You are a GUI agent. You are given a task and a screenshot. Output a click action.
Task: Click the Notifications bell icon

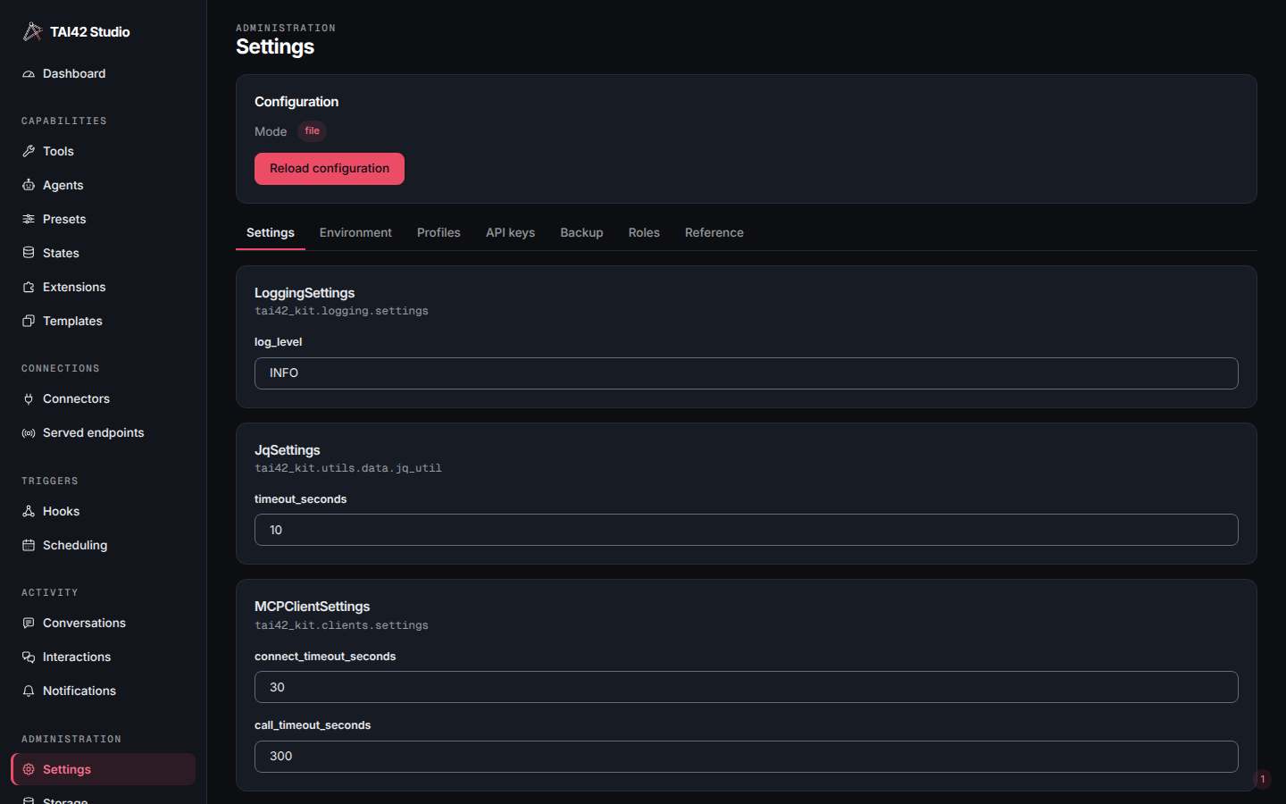coord(29,691)
